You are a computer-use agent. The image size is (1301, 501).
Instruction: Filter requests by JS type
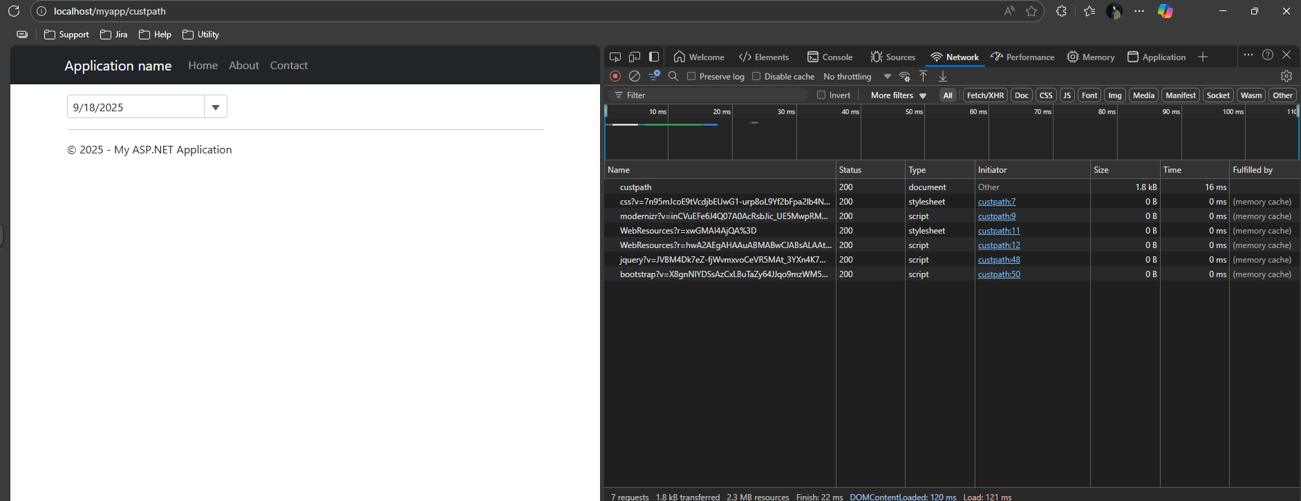point(1067,95)
